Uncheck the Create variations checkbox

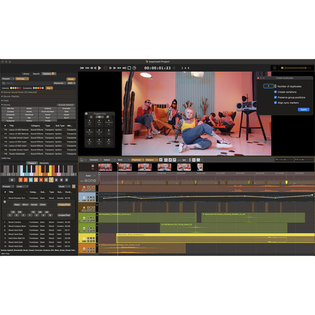pyautogui.click(x=275, y=92)
